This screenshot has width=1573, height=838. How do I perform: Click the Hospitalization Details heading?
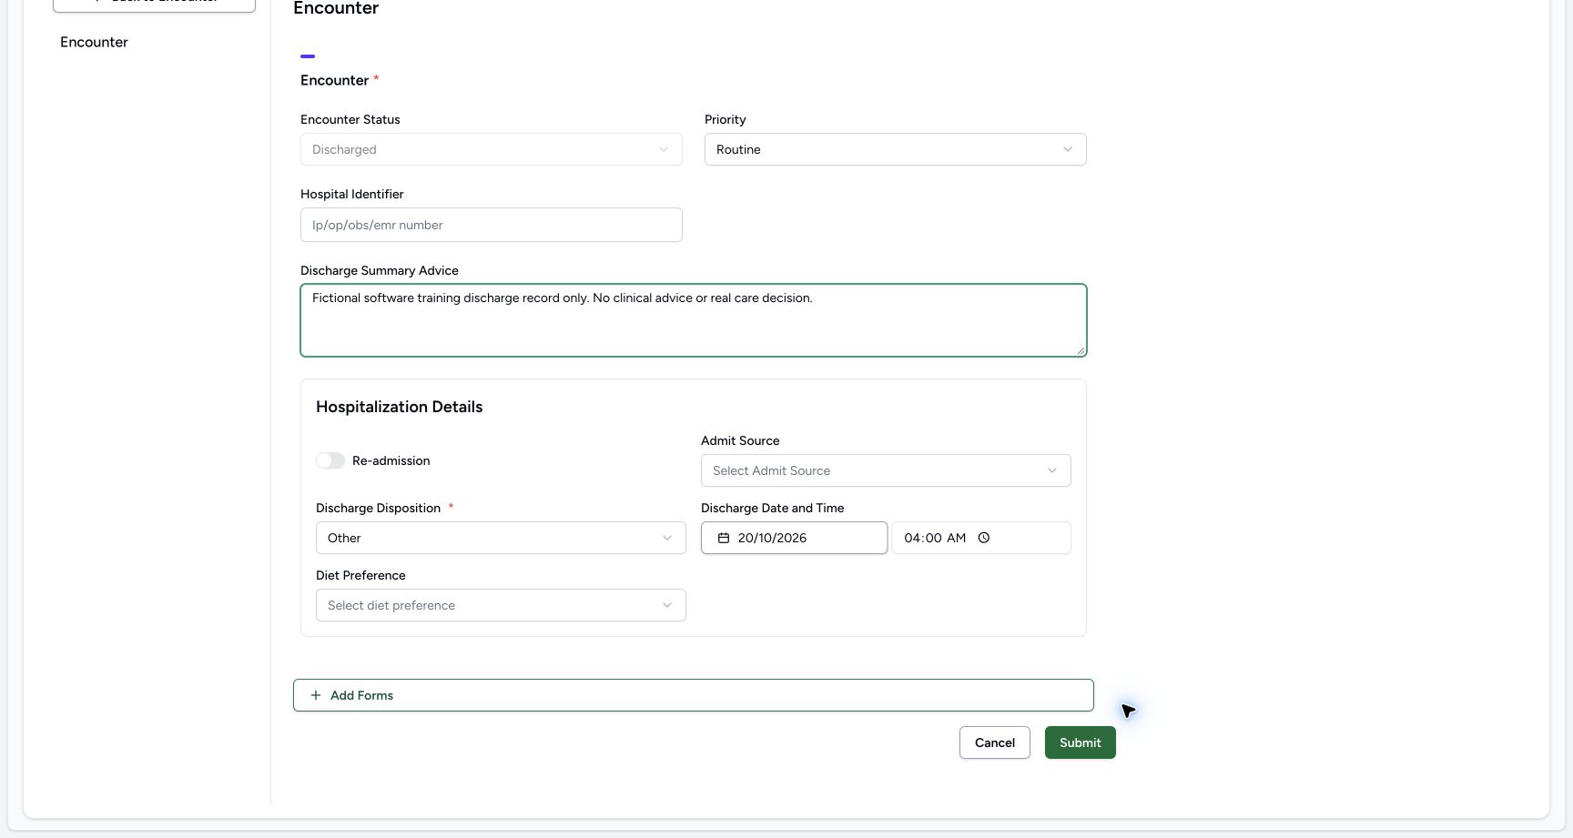coord(400,407)
